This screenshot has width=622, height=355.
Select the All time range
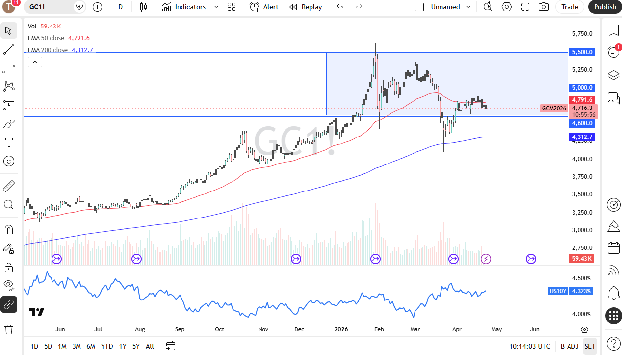[x=150, y=346]
